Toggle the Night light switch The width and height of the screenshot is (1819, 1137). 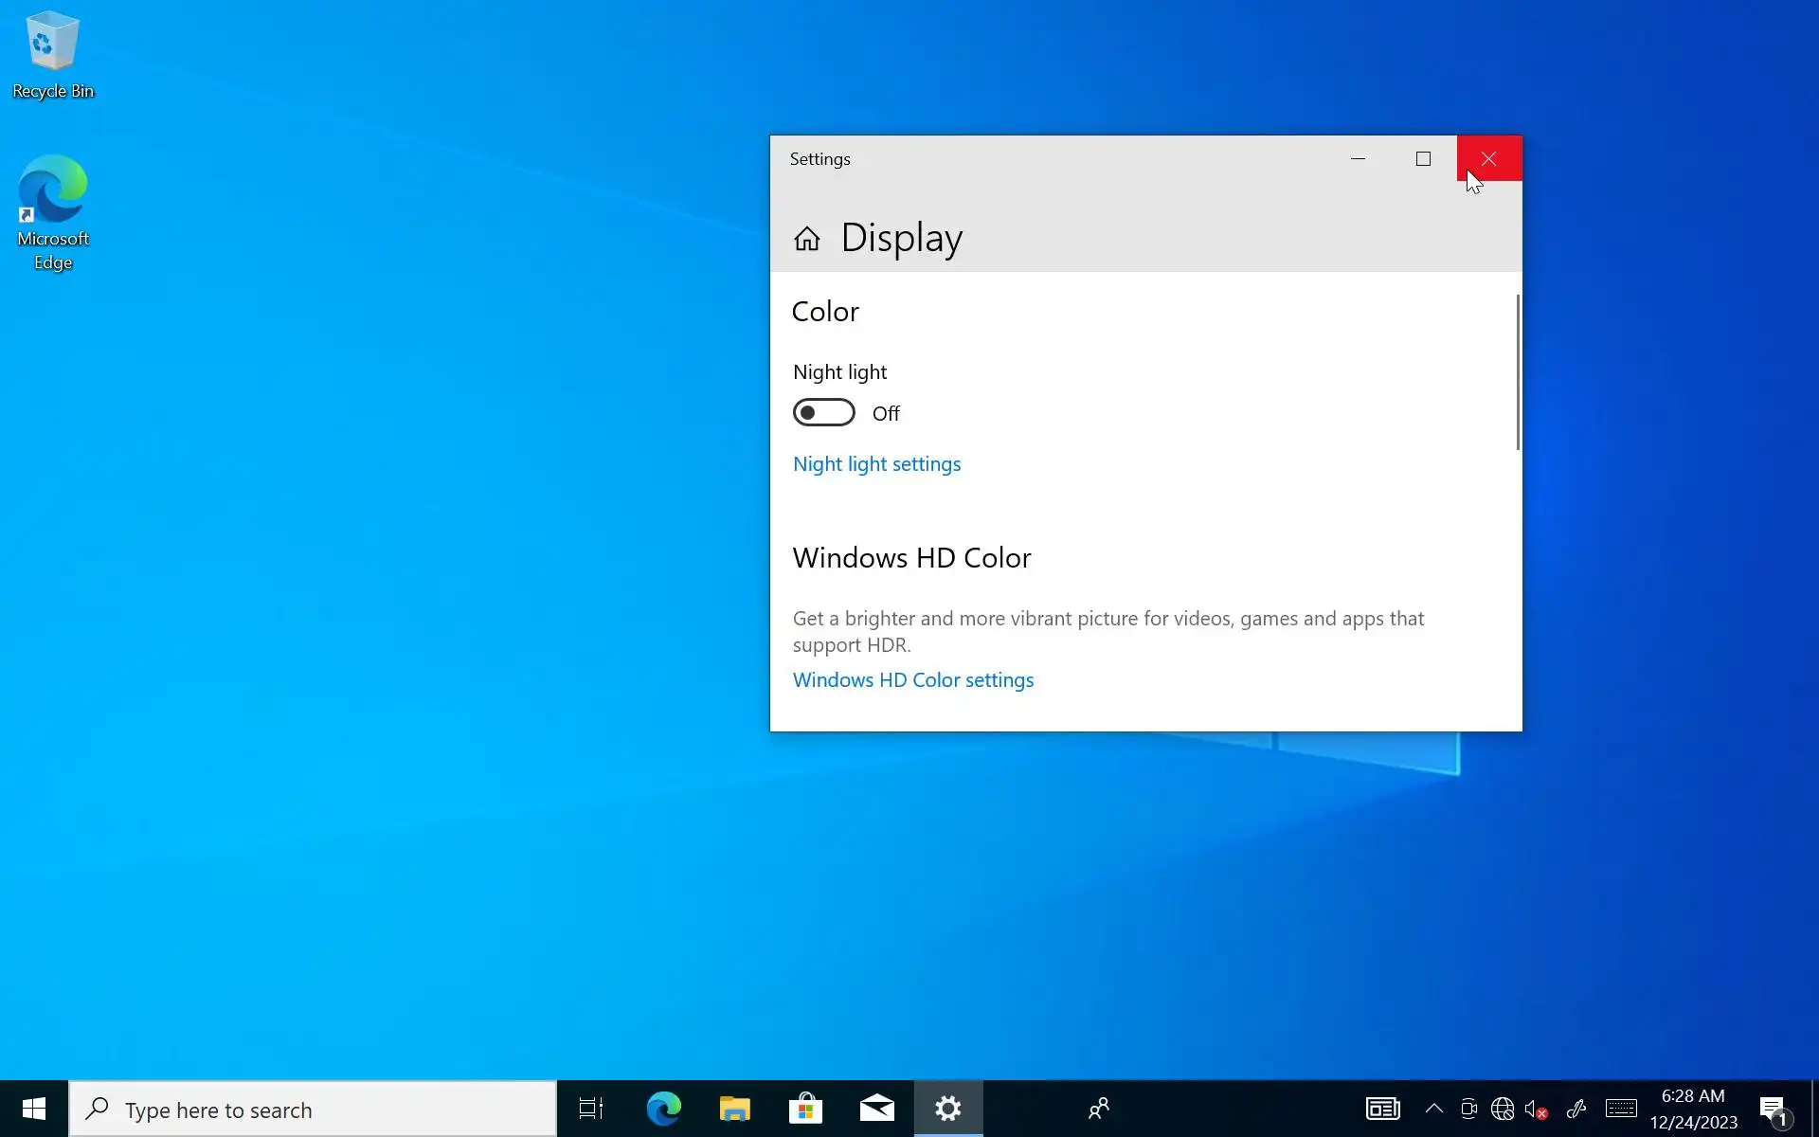(x=823, y=413)
